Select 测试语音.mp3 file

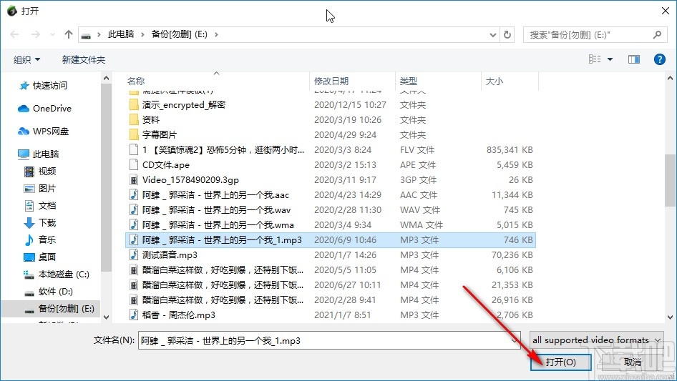tap(170, 255)
